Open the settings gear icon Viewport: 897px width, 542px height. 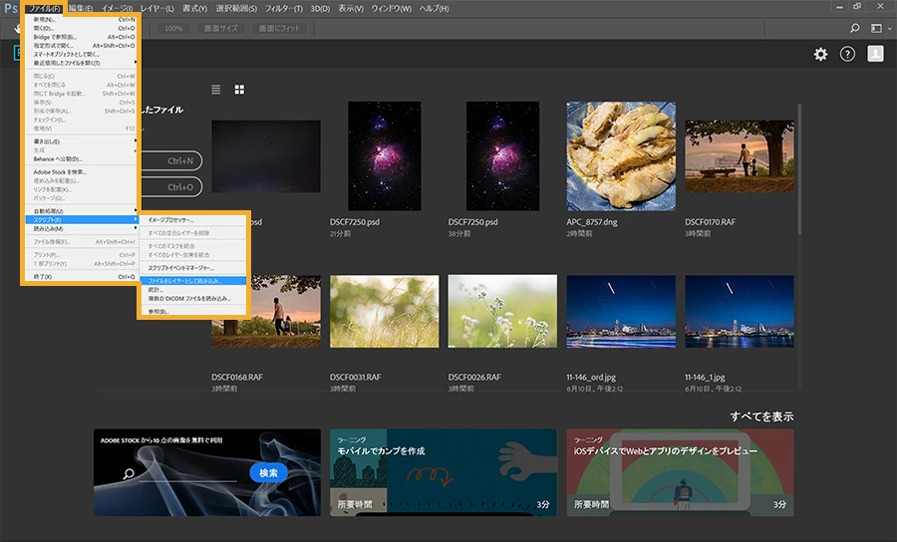click(820, 55)
